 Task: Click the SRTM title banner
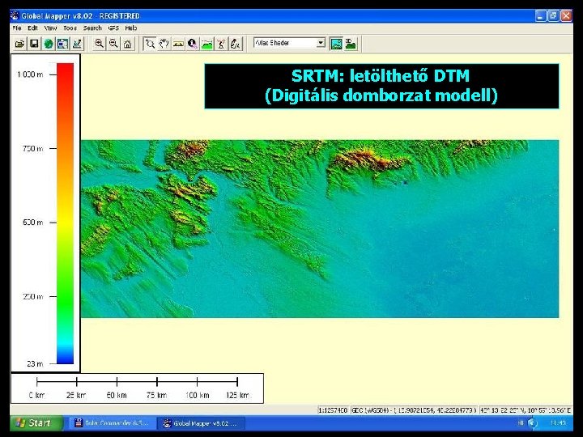[381, 87]
